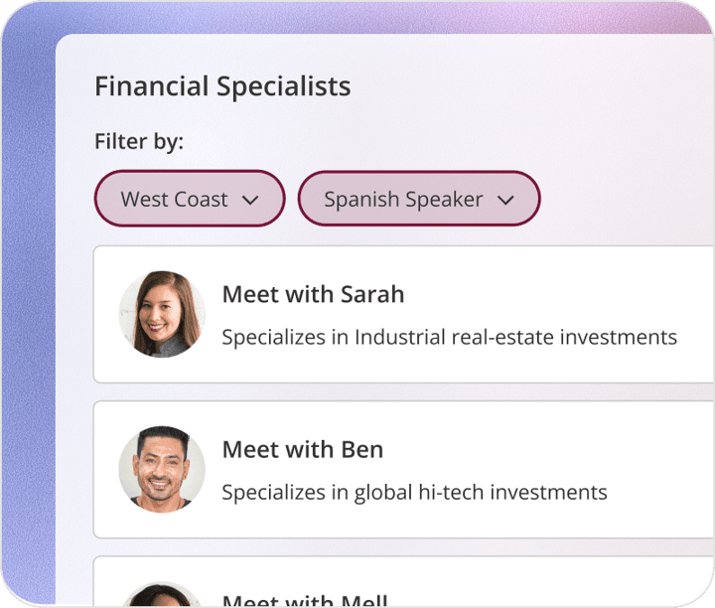
Task: Open the Meet with Ben heading
Action: pyautogui.click(x=303, y=449)
